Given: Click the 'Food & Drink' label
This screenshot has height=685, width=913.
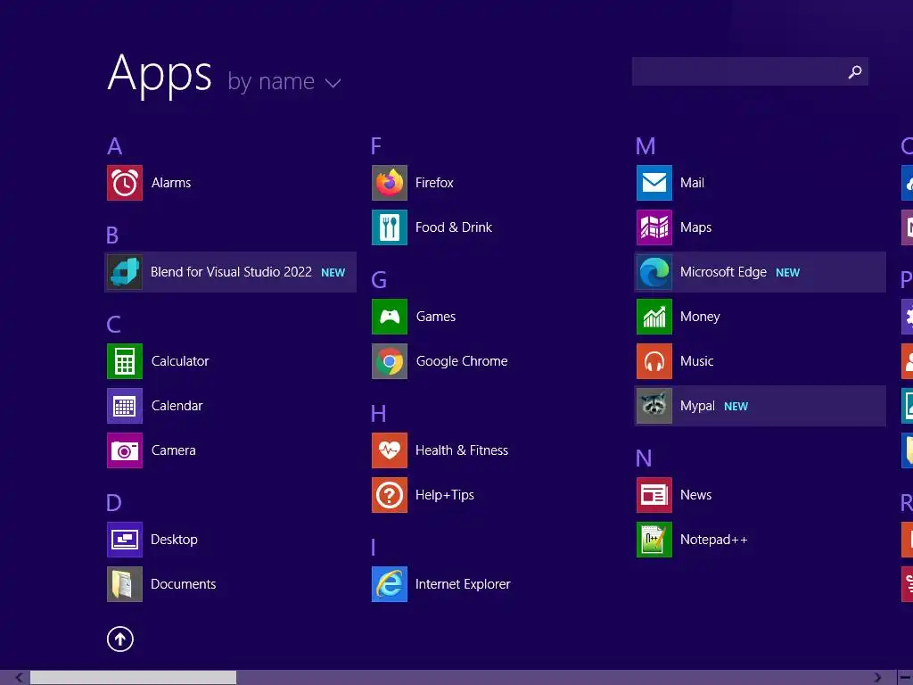Looking at the screenshot, I should 454,227.
